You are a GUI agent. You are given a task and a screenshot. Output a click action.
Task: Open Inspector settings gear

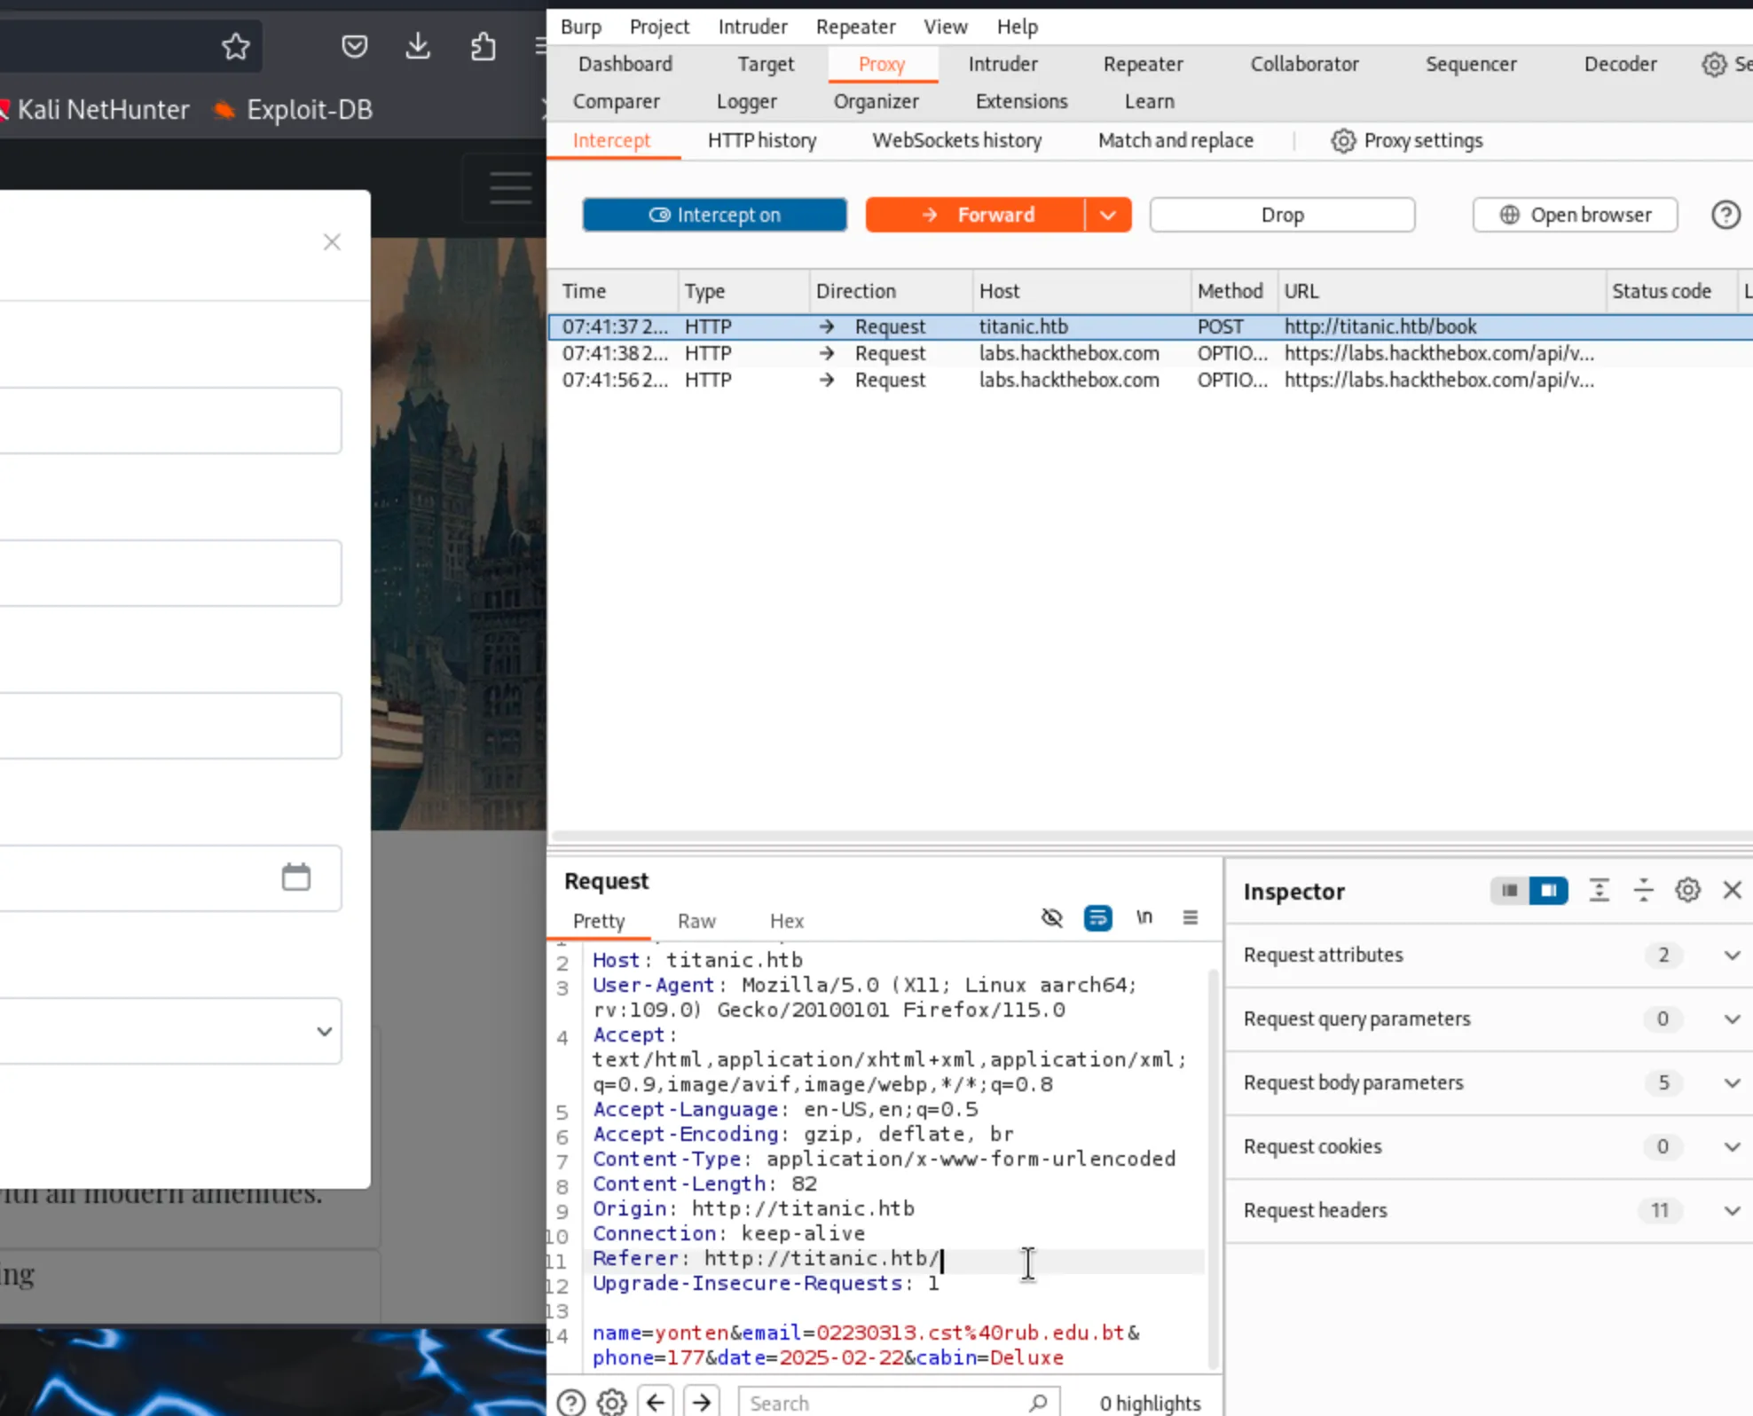click(x=1687, y=891)
